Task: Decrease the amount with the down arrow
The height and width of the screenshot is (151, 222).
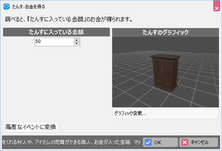Action: pyautogui.click(x=76, y=43)
